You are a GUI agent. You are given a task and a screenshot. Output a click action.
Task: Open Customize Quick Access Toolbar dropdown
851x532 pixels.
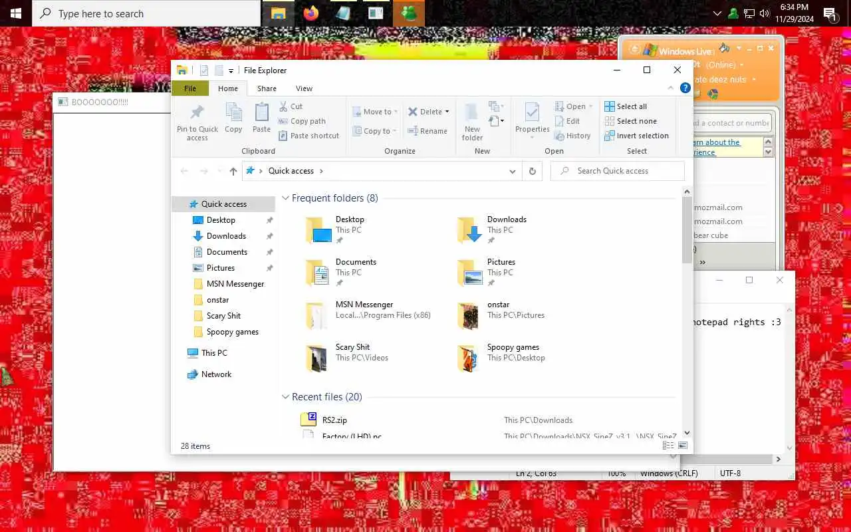231,70
